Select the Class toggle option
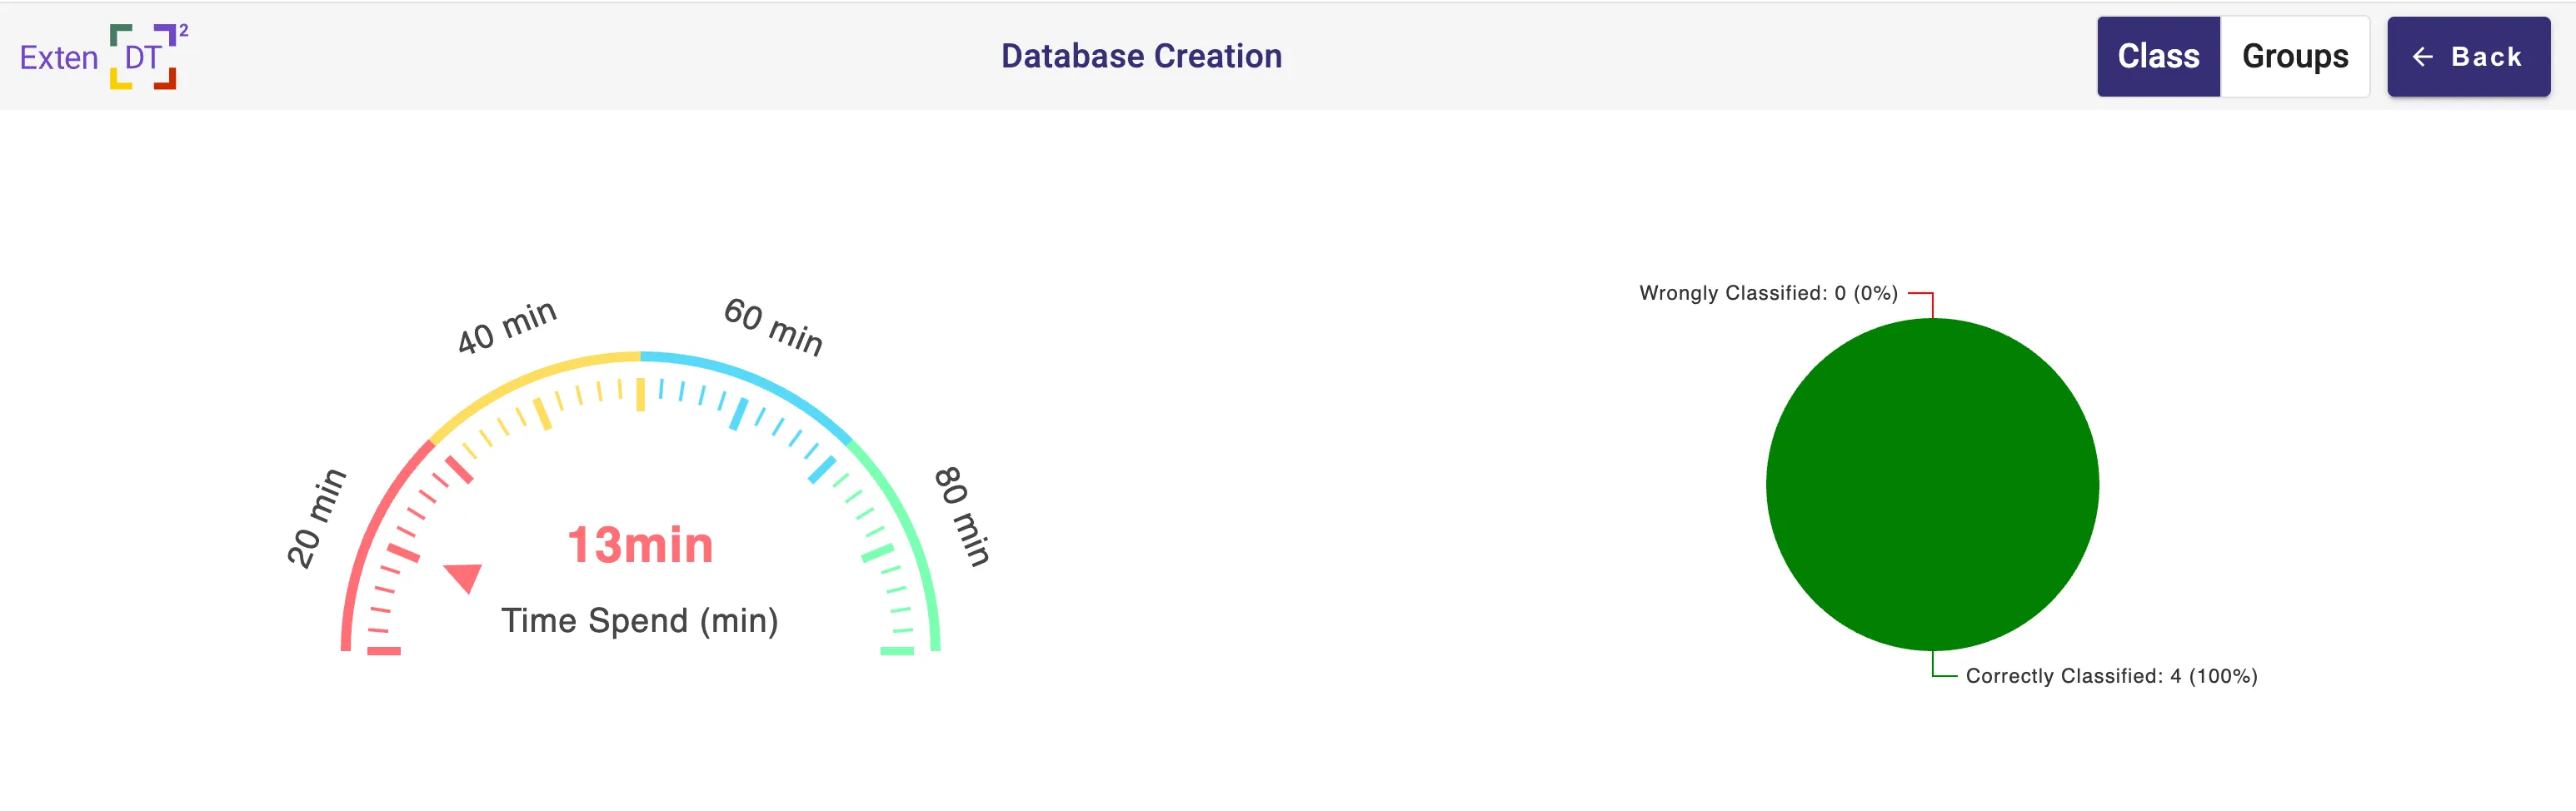This screenshot has height=811, width=2576. tap(2157, 57)
